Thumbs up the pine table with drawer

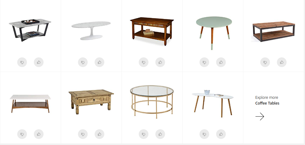(x=99, y=134)
